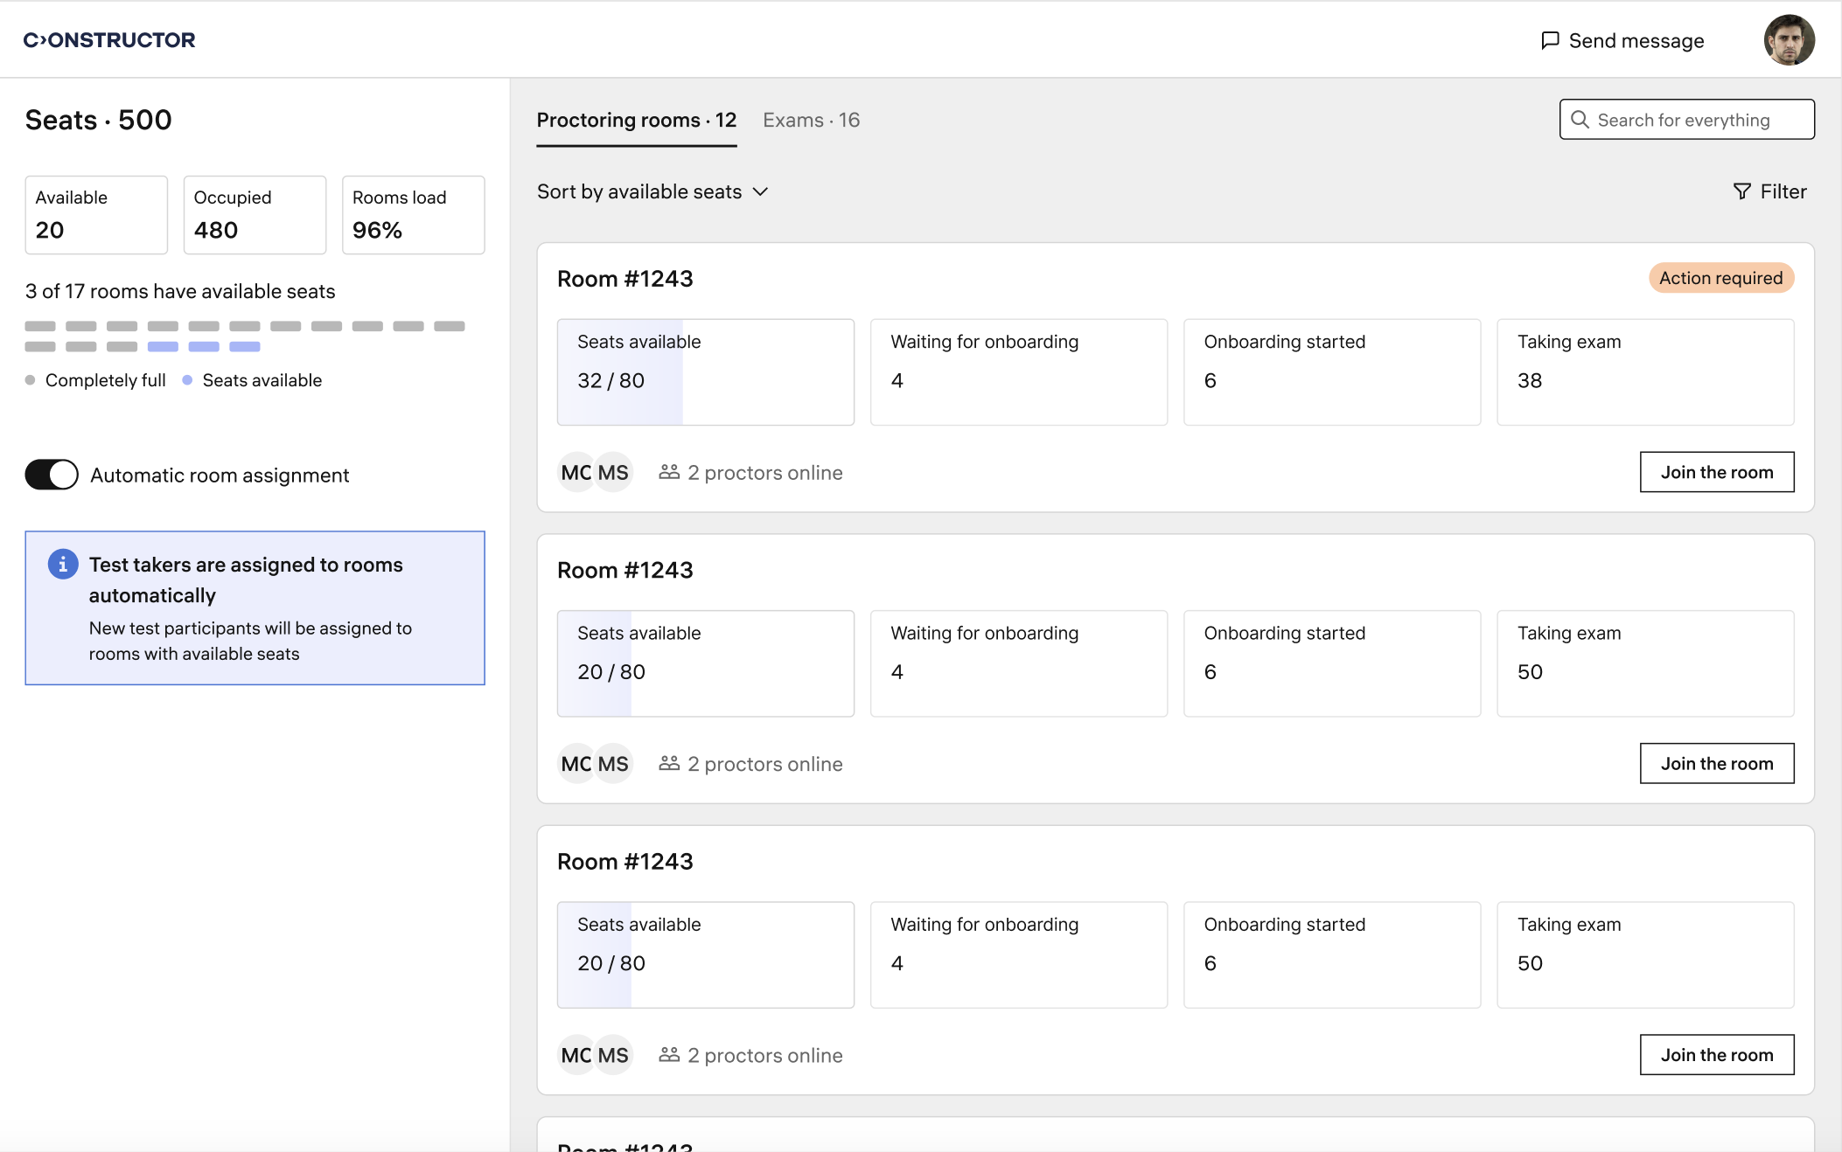The image size is (1842, 1152).
Task: Click MC proctor avatar in first room
Action: pyautogui.click(x=576, y=473)
